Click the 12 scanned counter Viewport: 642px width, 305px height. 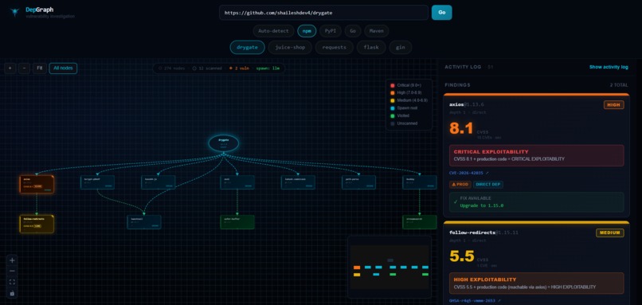point(207,68)
